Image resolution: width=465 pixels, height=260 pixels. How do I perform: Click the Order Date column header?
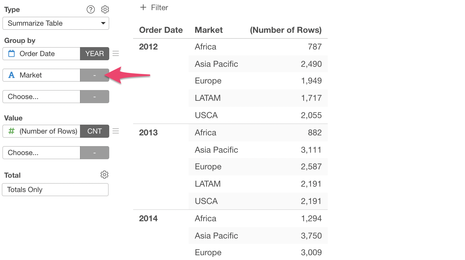coord(161,30)
